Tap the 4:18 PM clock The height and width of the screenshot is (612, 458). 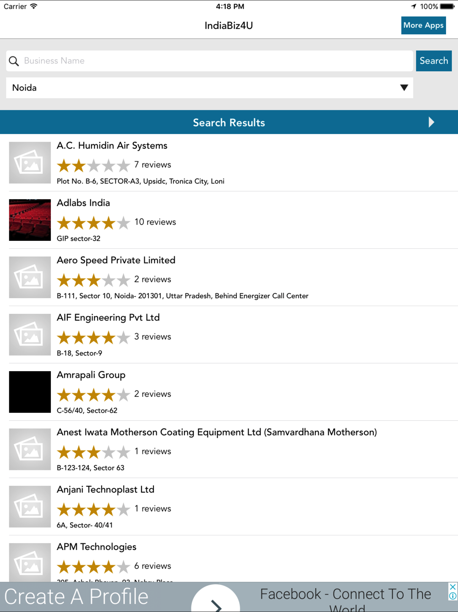pyautogui.click(x=230, y=6)
